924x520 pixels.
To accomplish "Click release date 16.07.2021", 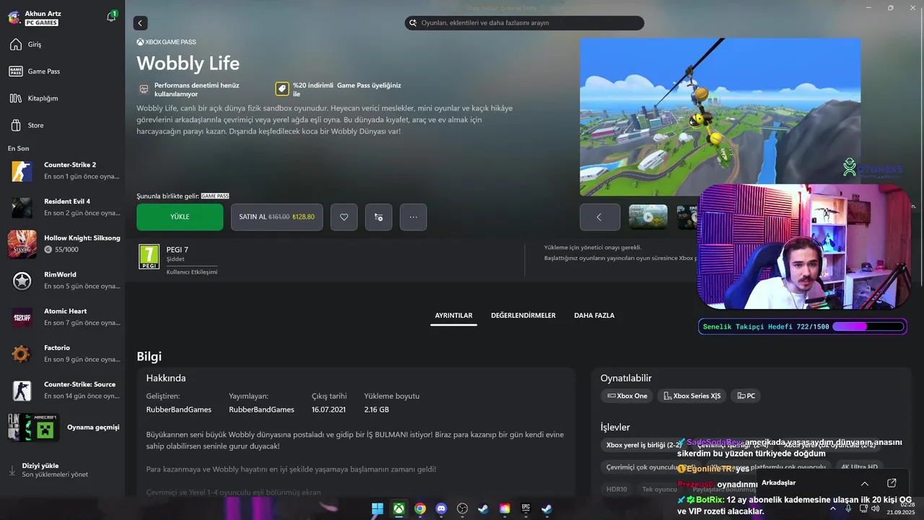I will [329, 409].
